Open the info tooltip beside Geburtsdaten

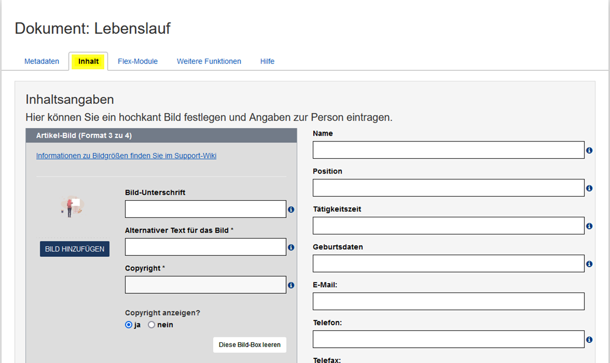click(589, 264)
